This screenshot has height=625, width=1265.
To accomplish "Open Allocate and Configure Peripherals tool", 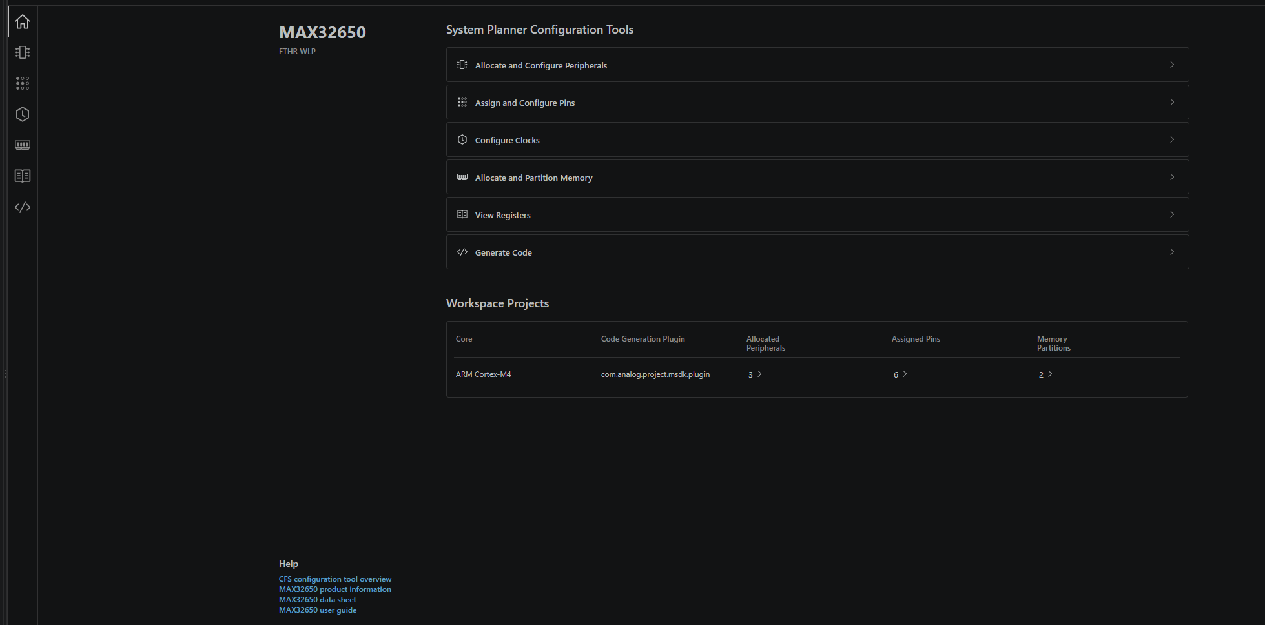I will click(818, 65).
